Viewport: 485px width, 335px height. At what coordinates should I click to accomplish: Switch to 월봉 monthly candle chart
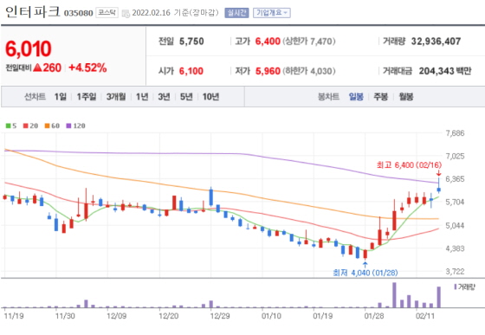(x=406, y=97)
